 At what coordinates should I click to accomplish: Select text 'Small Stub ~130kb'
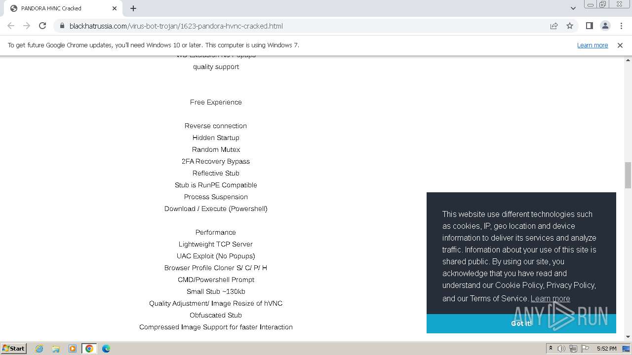coord(216,291)
